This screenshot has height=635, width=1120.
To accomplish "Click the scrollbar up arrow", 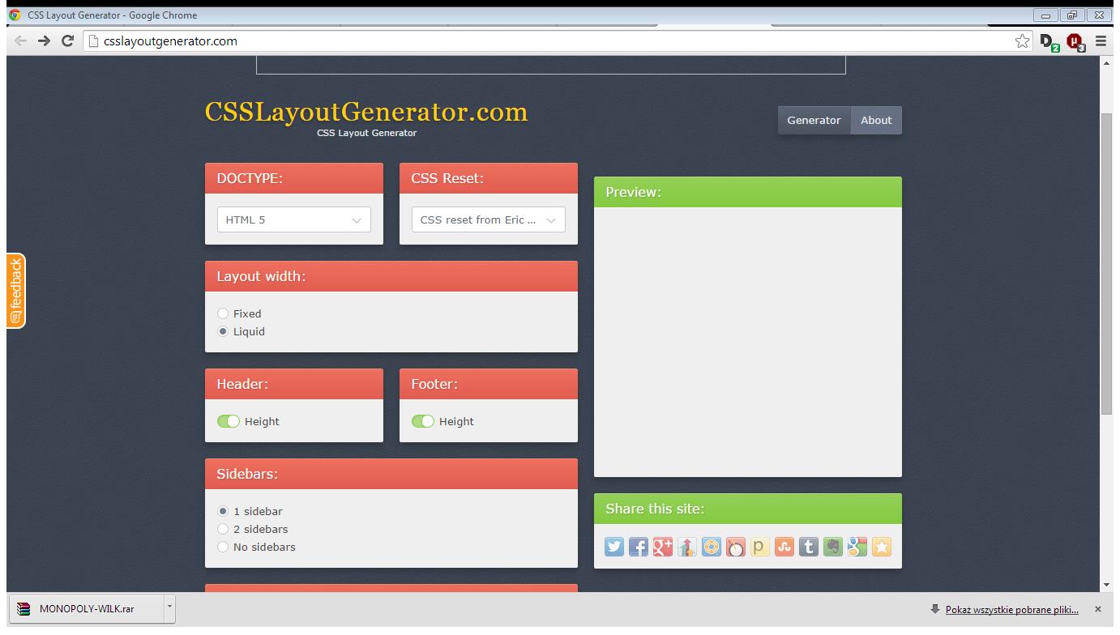I will [x=1107, y=64].
